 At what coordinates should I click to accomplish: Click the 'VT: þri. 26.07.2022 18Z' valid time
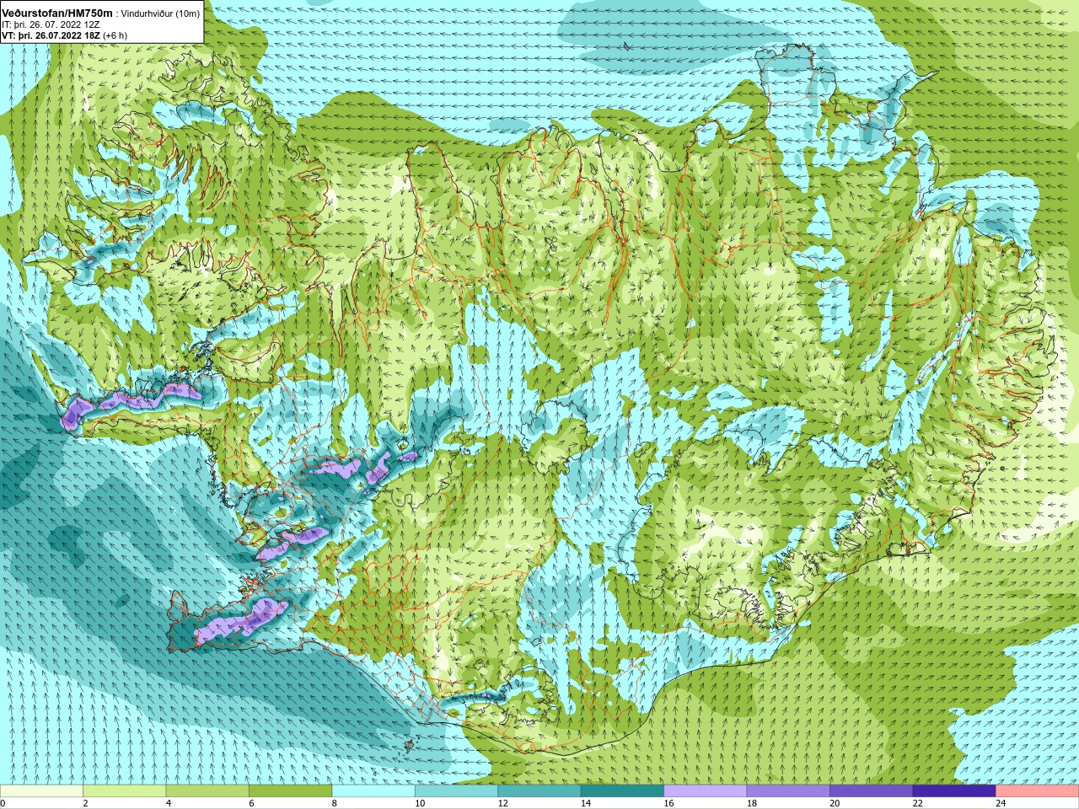pyautogui.click(x=50, y=35)
